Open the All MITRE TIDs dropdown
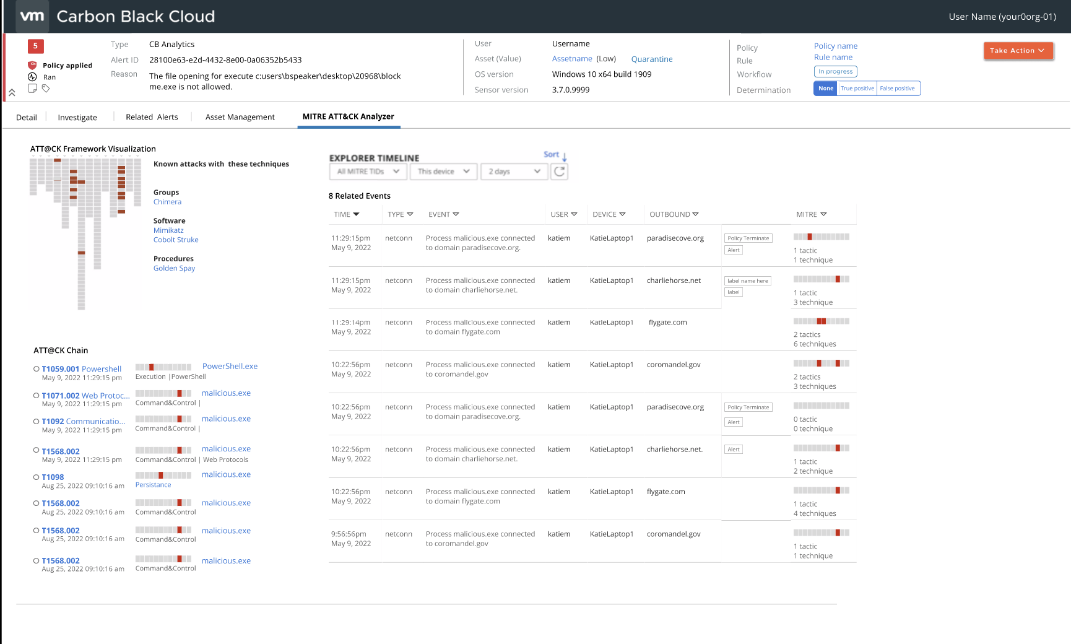The height and width of the screenshot is (644, 1071). pos(368,172)
